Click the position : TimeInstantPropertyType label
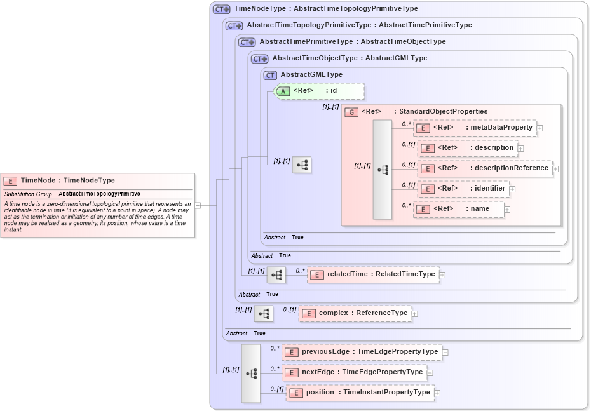This screenshot has width=591, height=411. click(x=368, y=393)
